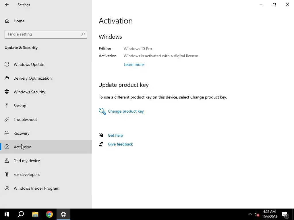294x220 pixels.
Task: Select the For developers tools icon
Action: [x=7, y=174]
